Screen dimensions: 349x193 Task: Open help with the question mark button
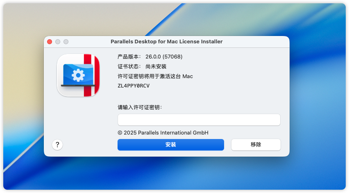coord(57,144)
